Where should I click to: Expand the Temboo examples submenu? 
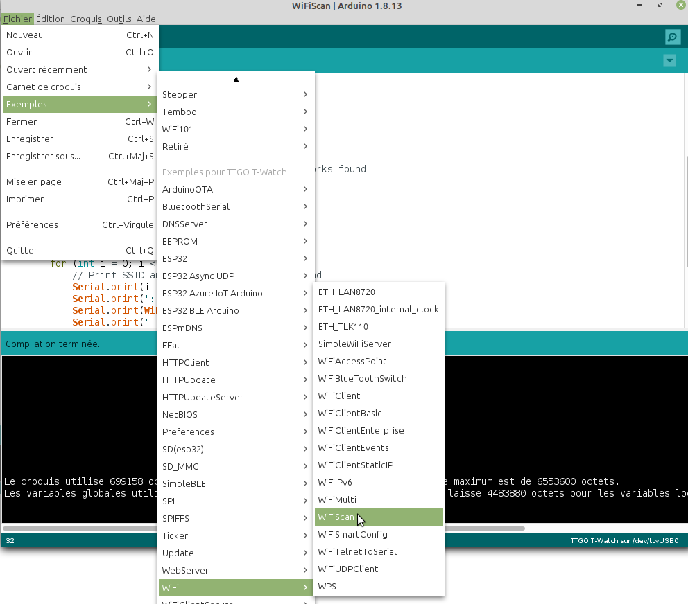236,112
